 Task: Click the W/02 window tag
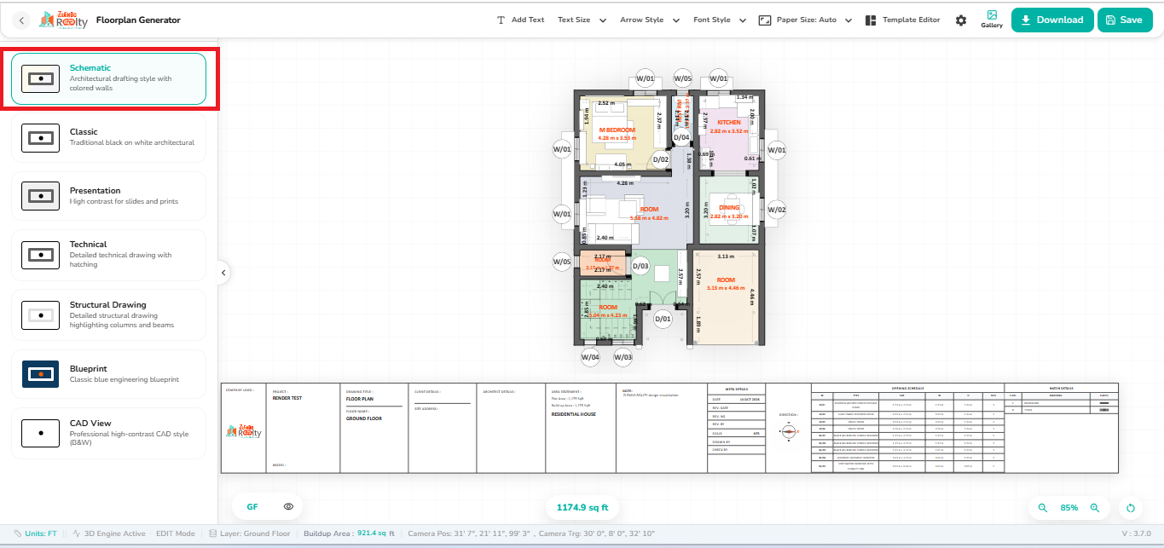coord(776,210)
